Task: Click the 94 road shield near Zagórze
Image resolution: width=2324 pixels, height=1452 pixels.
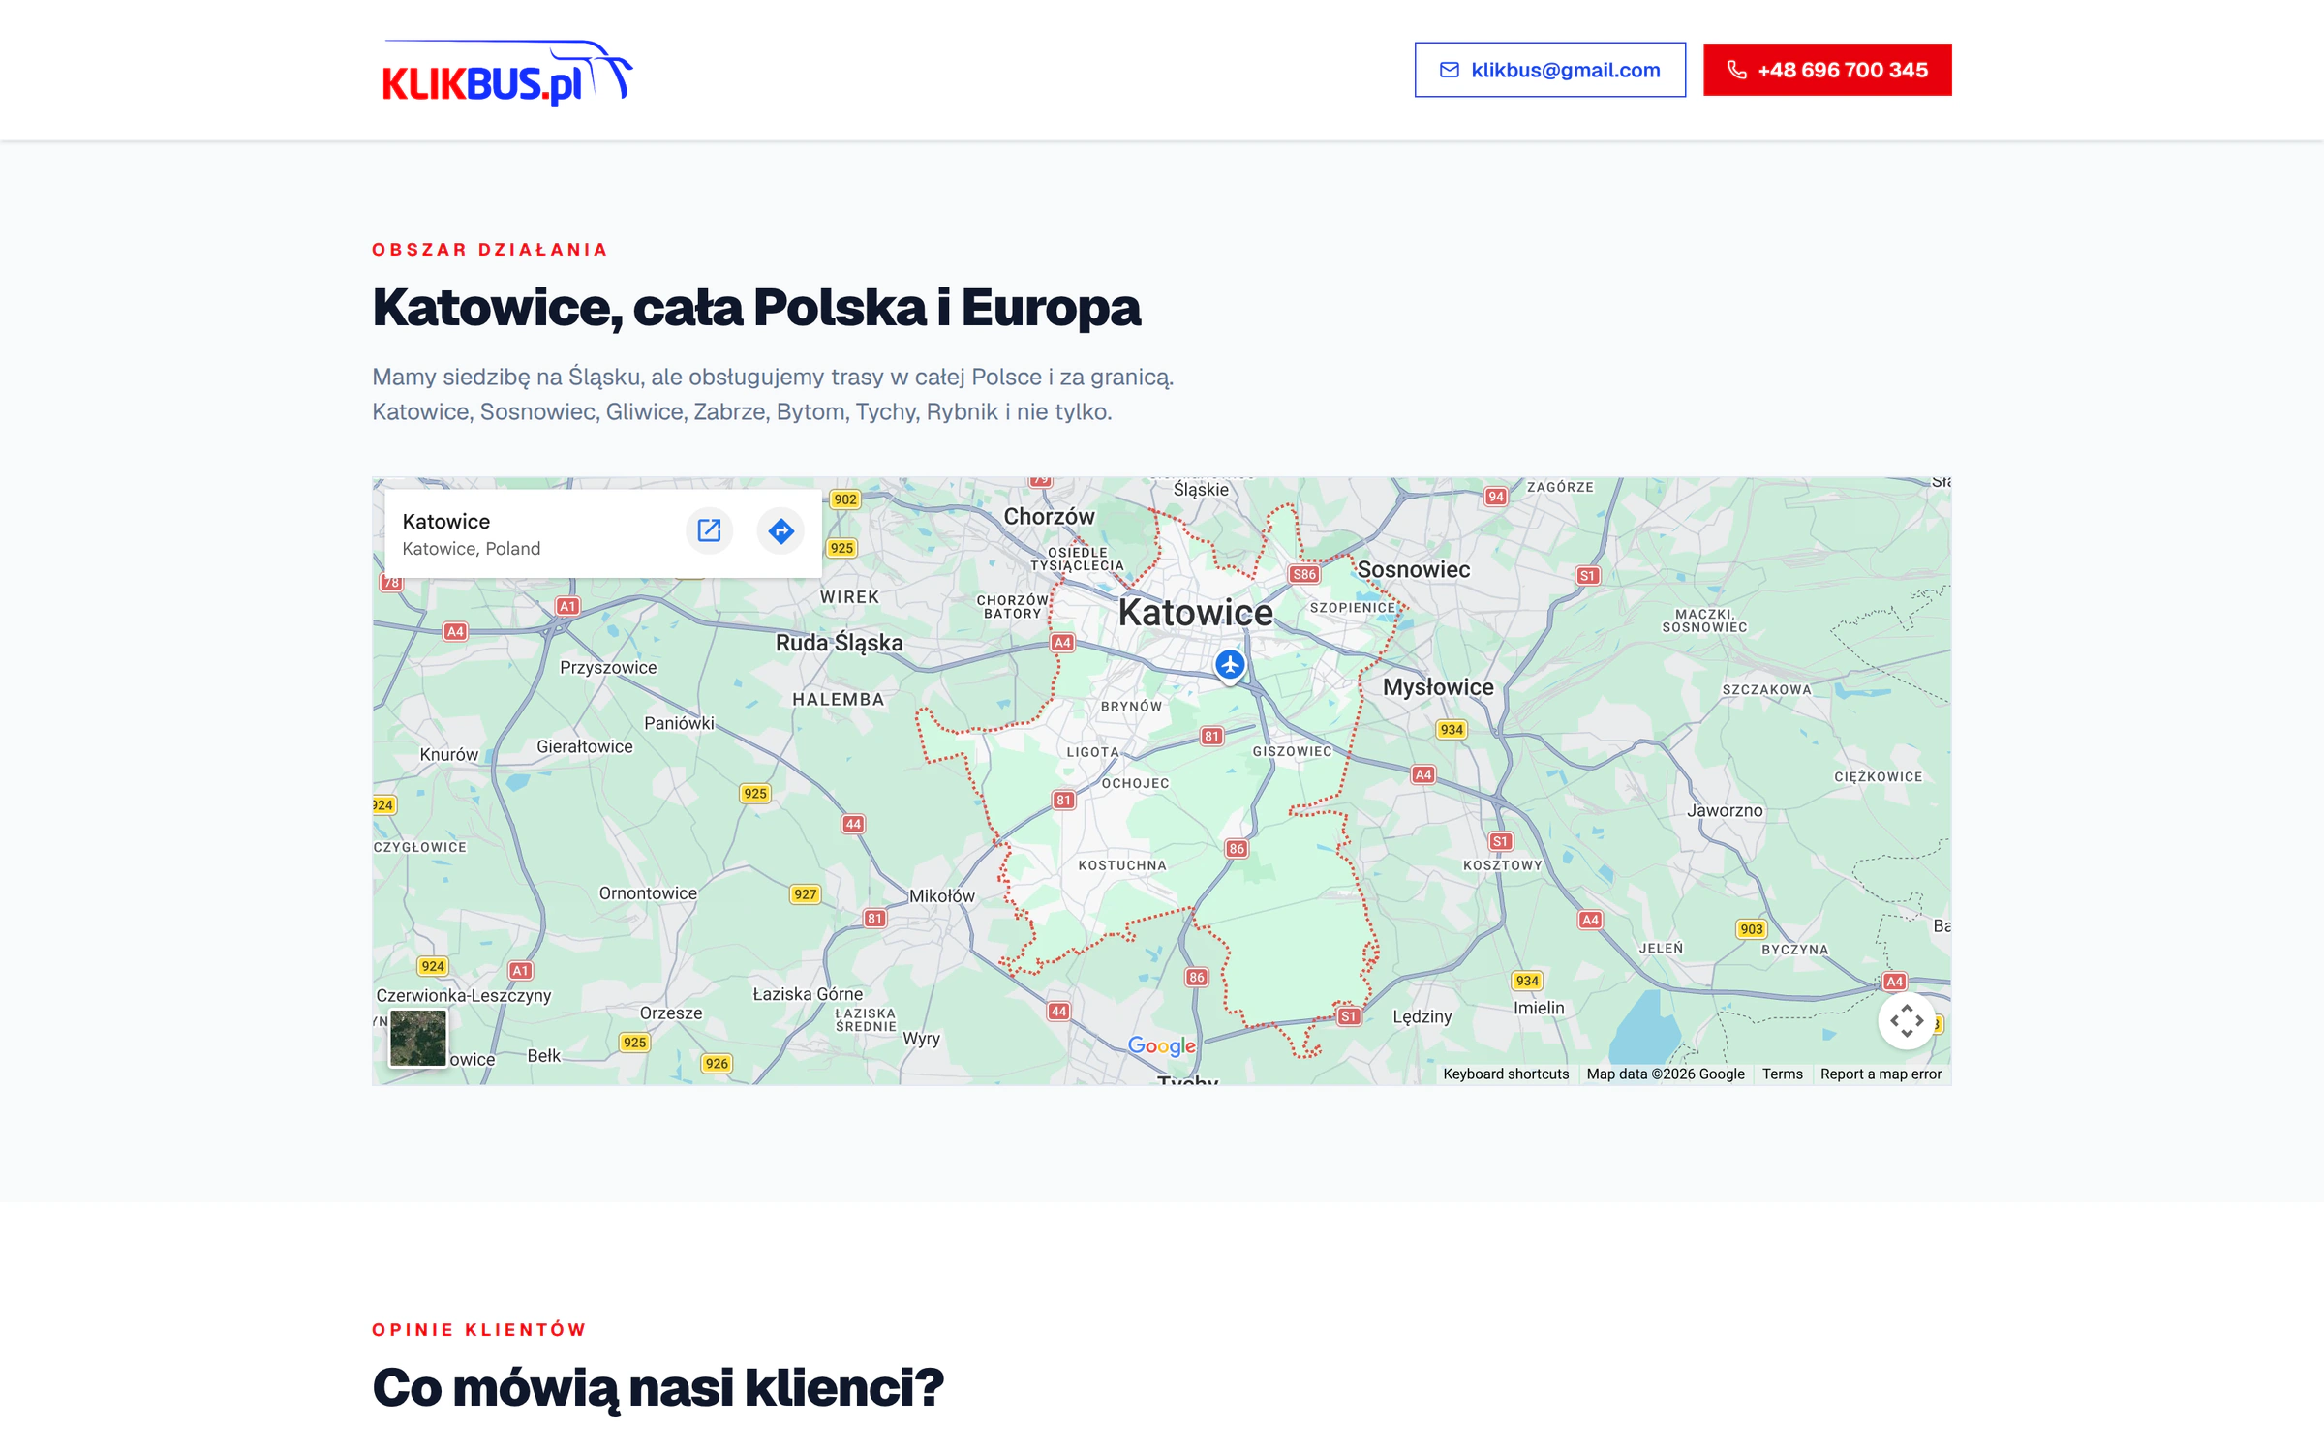Action: click(x=1496, y=497)
